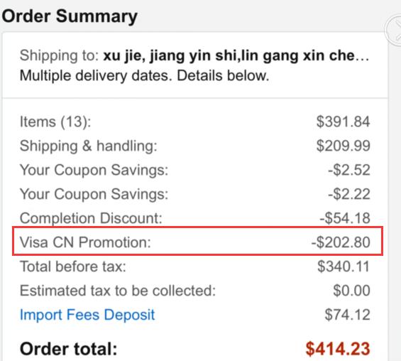This screenshot has width=401, height=361.
Task: Click the $74.12 import fees amount
Action: (347, 315)
